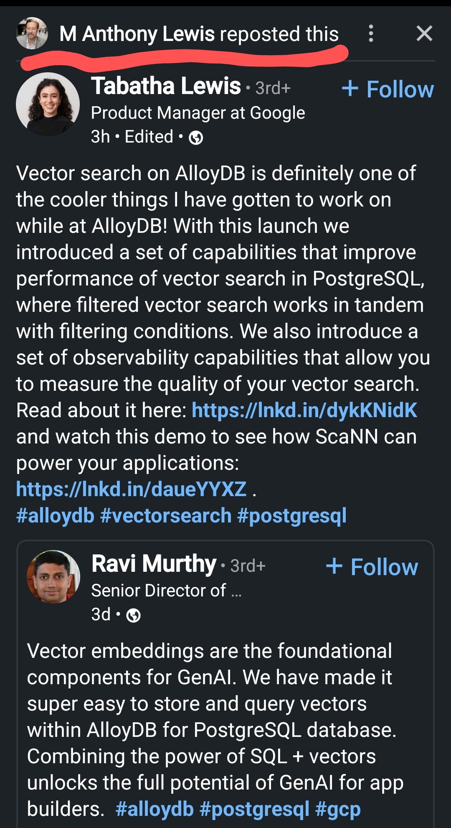Open the three-dot post options menu

click(371, 33)
